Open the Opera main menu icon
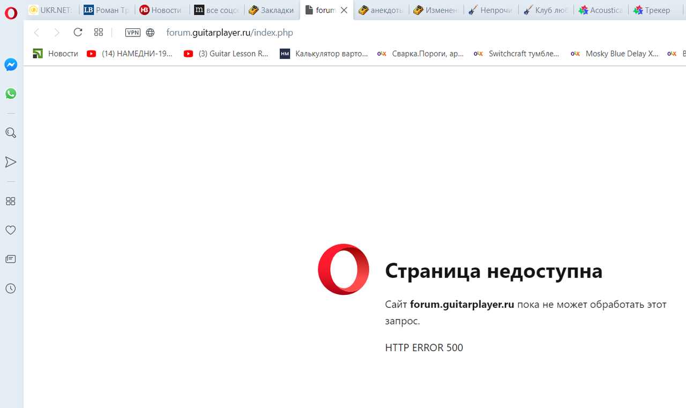Image resolution: width=686 pixels, height=408 pixels. pos(11,12)
